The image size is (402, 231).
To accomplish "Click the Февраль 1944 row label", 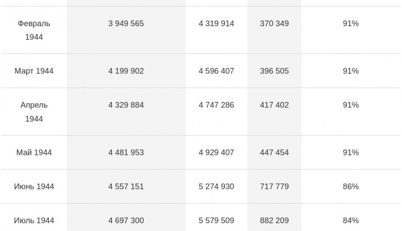I will [x=34, y=30].
